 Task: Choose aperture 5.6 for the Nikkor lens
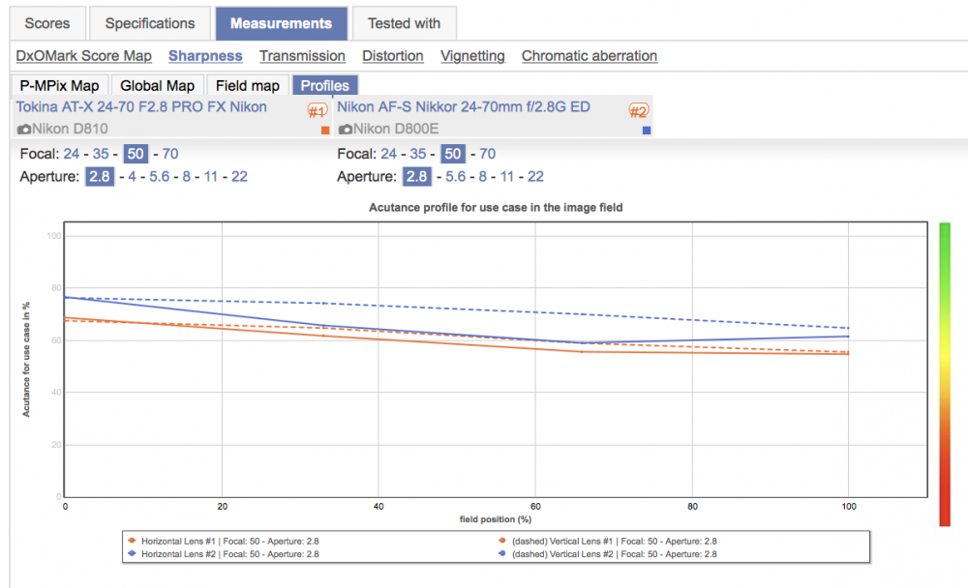click(x=456, y=176)
